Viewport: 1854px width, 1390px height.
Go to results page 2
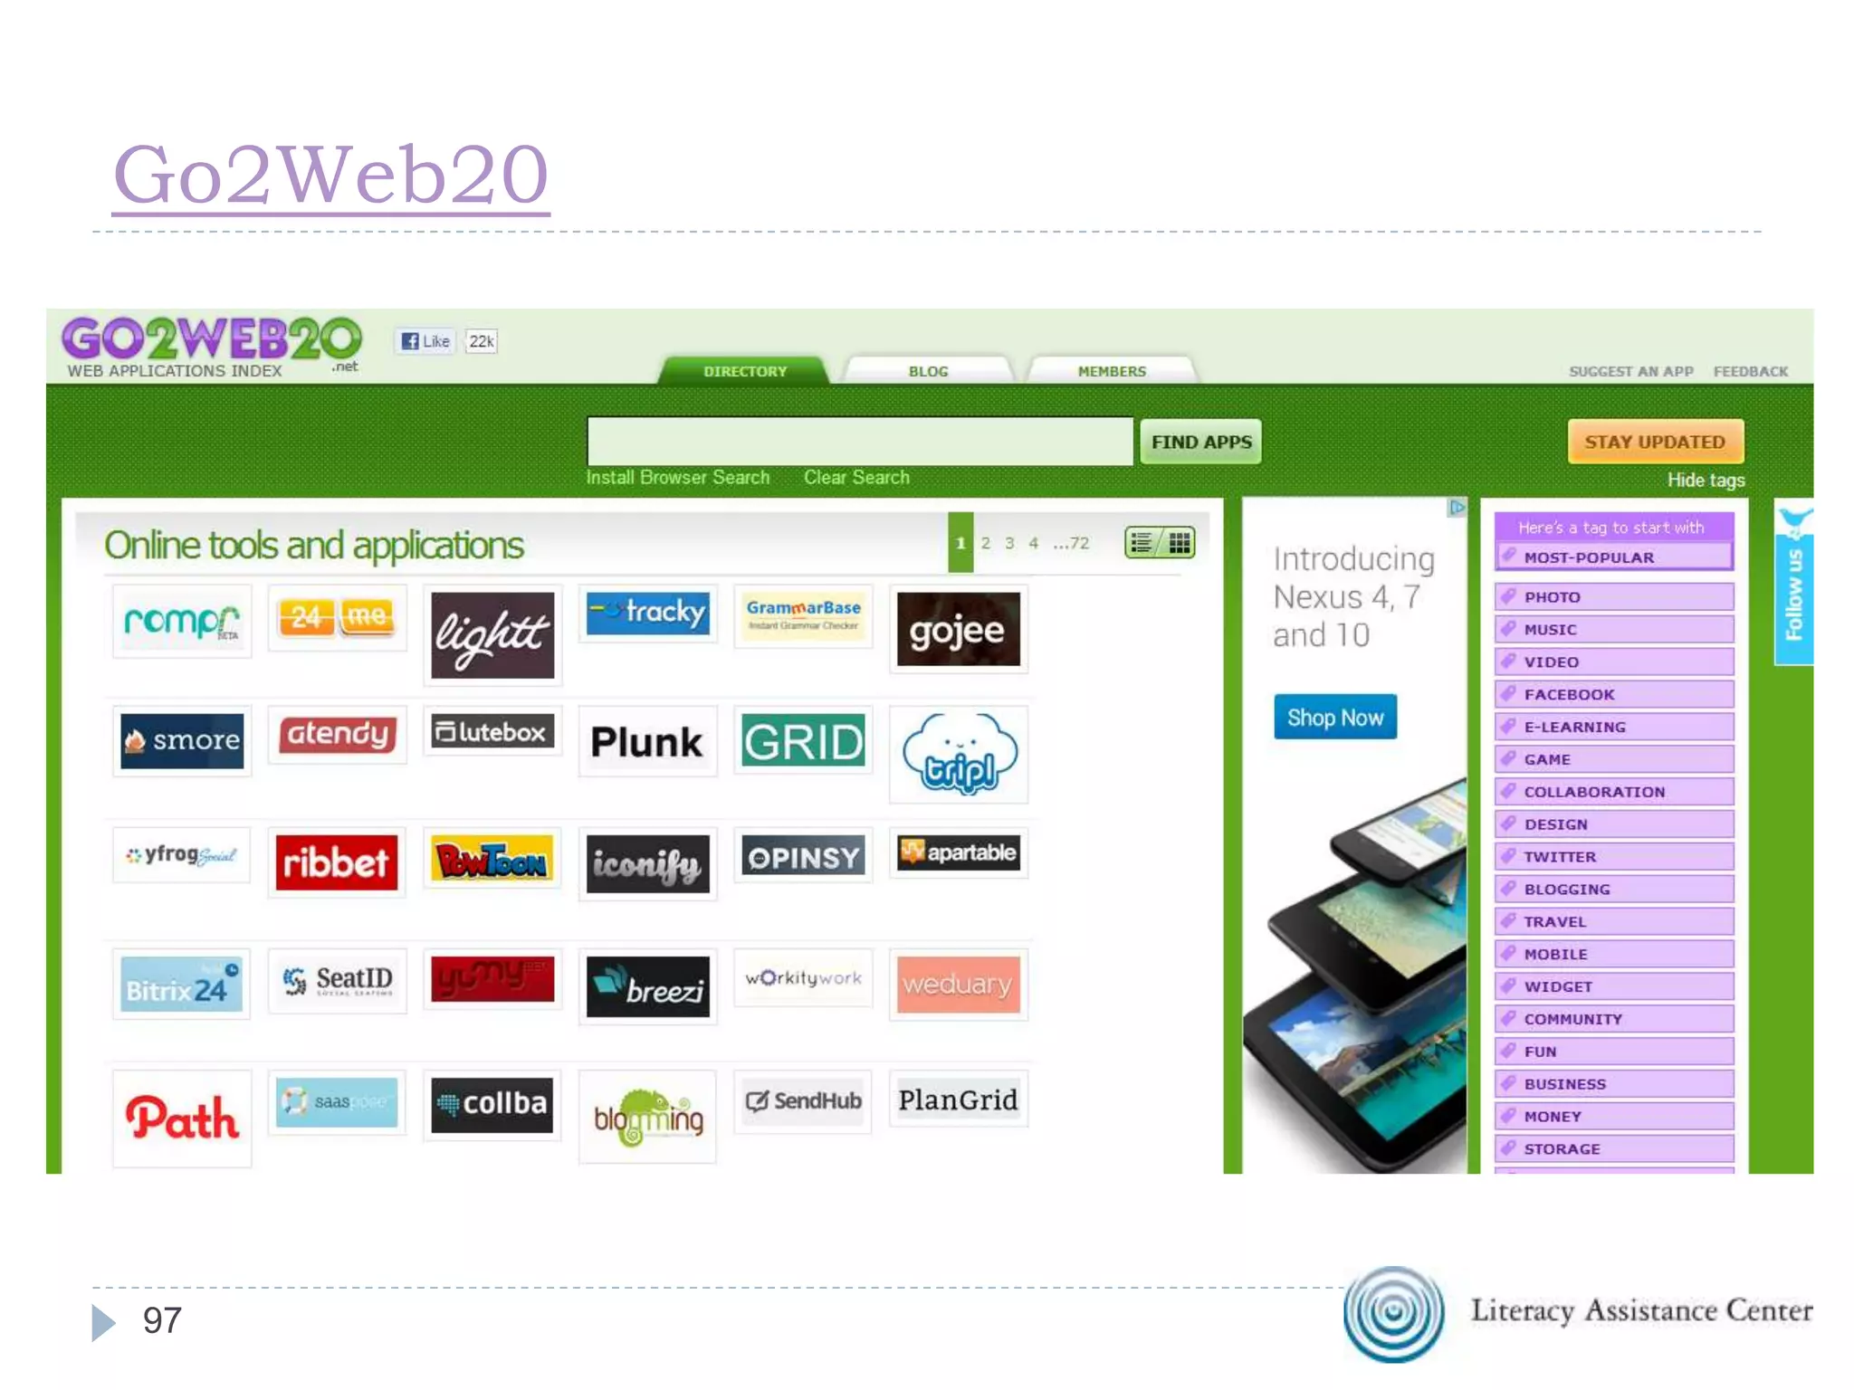986,543
